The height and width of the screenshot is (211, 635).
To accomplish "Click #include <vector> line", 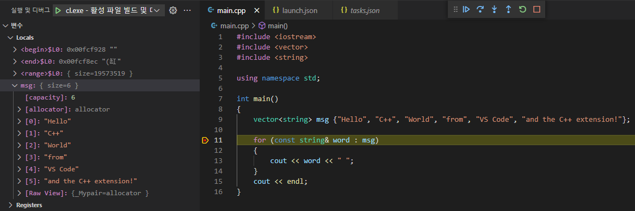I will pyautogui.click(x=272, y=47).
